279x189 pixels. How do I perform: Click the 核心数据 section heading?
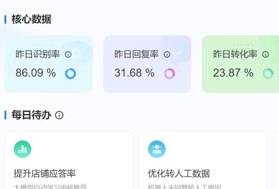click(31, 19)
